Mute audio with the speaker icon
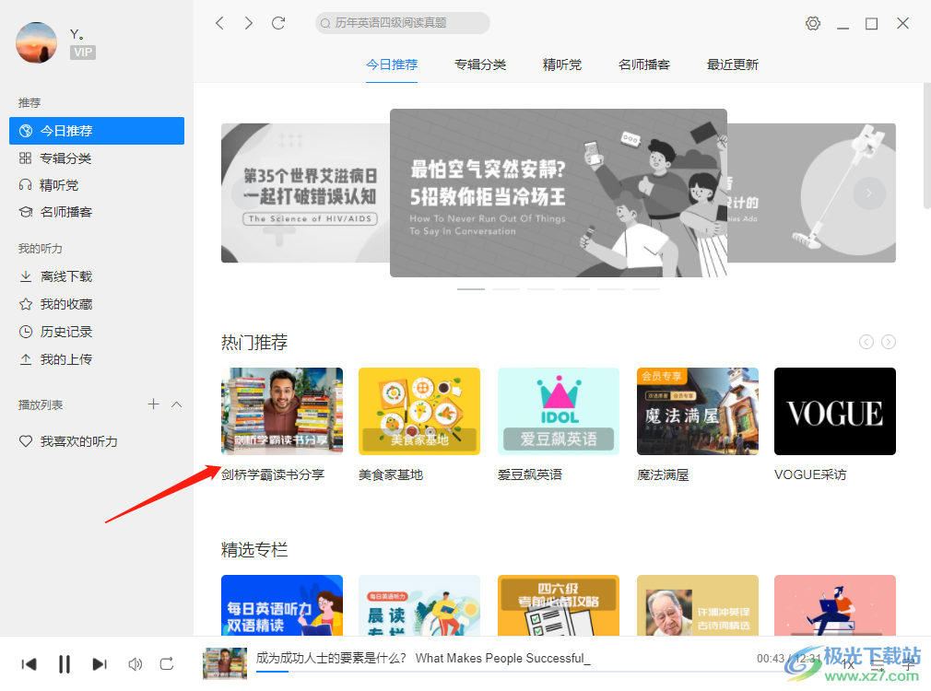Image resolution: width=931 pixels, height=691 pixels. [x=136, y=663]
